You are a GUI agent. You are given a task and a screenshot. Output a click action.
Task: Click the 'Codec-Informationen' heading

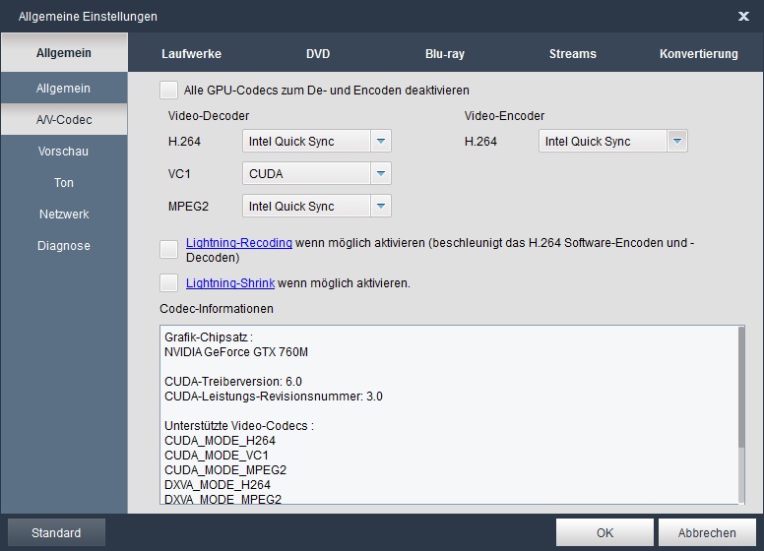(x=217, y=309)
